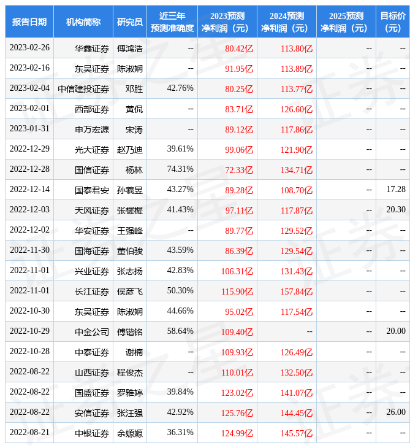Select institution 兴业证券

(x=92, y=271)
